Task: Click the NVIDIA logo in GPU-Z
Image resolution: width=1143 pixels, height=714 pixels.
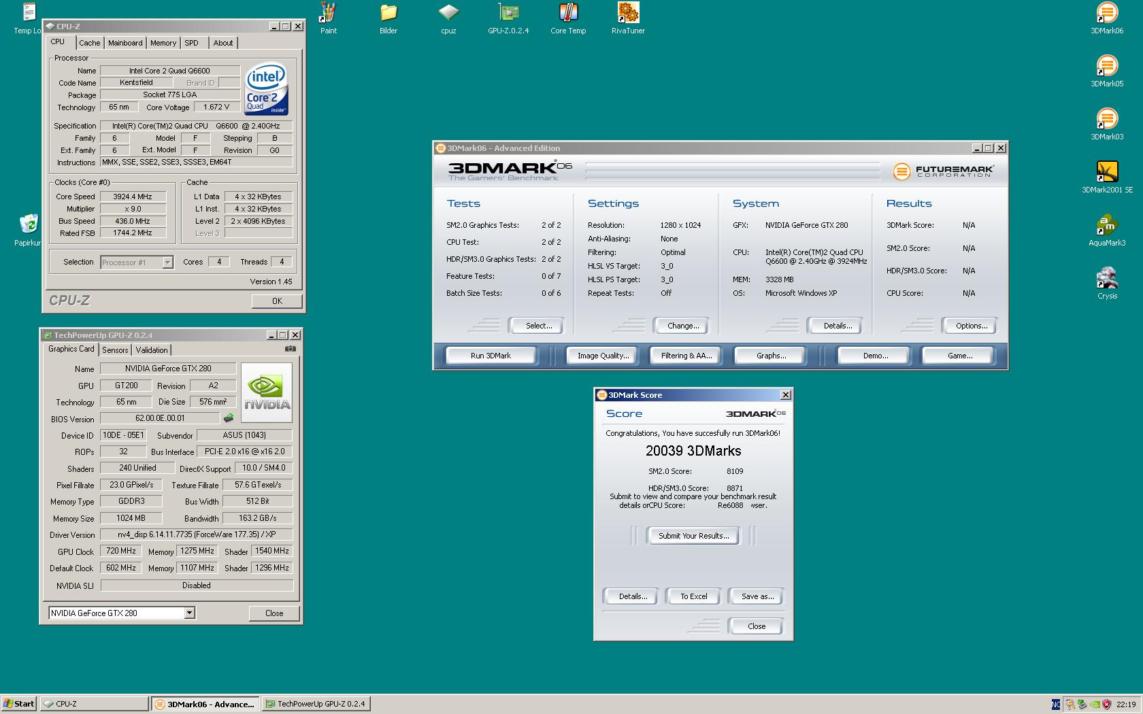Action: pyautogui.click(x=267, y=392)
